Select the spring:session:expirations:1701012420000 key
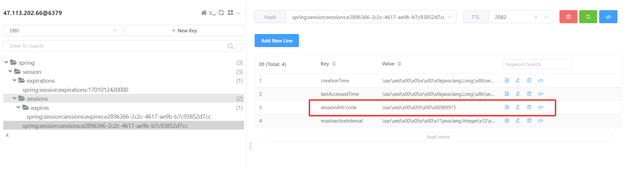Viewport: 630px width, 169px height. tap(75, 90)
